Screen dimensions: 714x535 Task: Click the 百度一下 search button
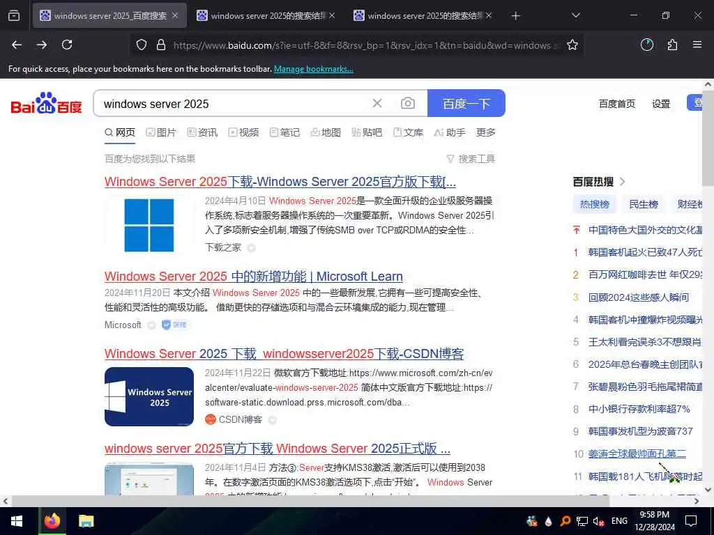466,103
